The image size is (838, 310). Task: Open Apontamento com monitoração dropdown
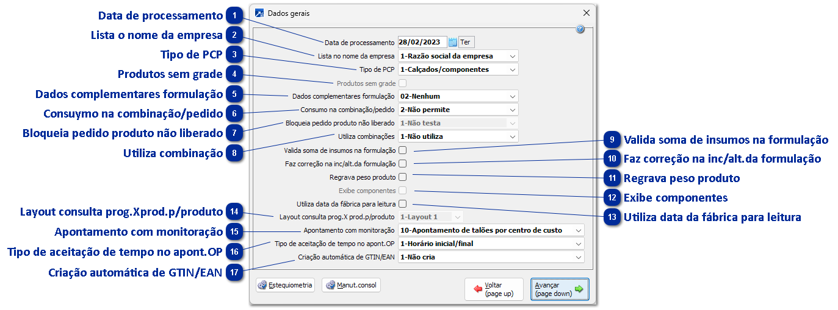point(491,230)
